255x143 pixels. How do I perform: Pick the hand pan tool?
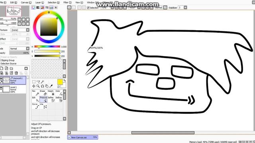point(47,86)
